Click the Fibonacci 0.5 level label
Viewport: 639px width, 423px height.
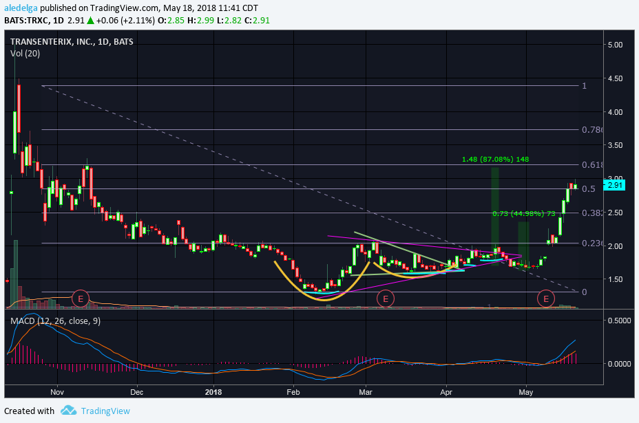click(x=588, y=189)
